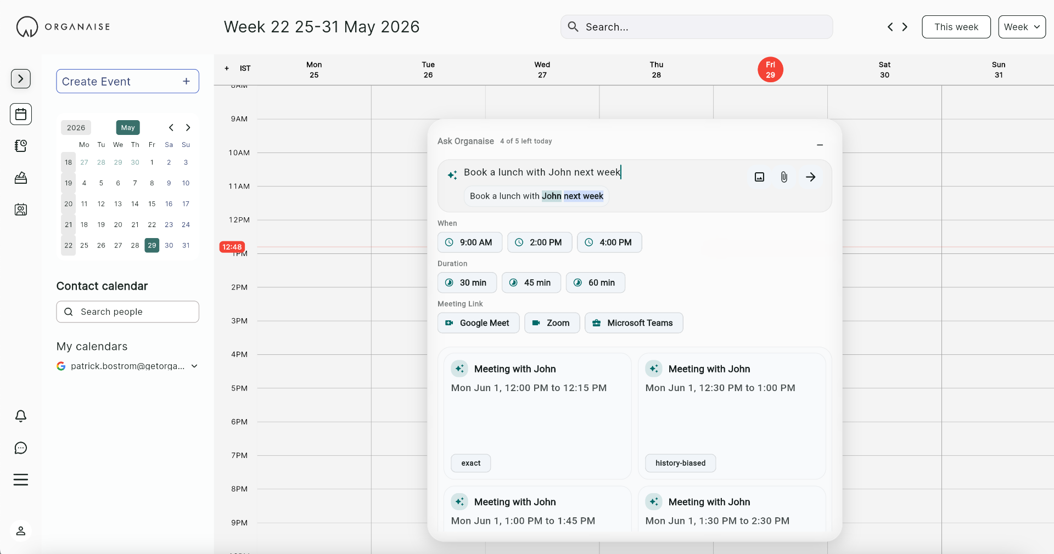Select date 29 in mini calendar

(152, 245)
